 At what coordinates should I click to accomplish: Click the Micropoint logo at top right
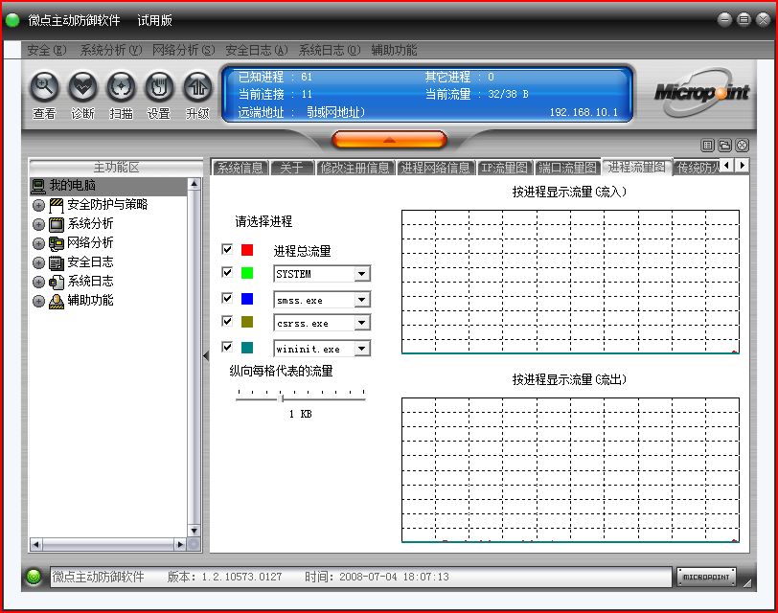pos(702,92)
